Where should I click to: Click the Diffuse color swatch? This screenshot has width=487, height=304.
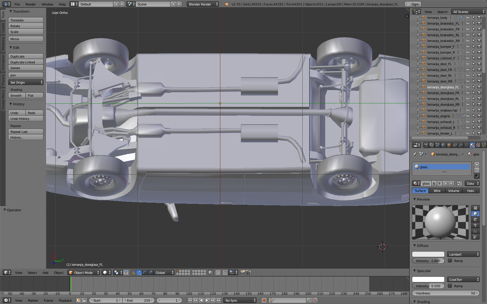[x=428, y=254]
